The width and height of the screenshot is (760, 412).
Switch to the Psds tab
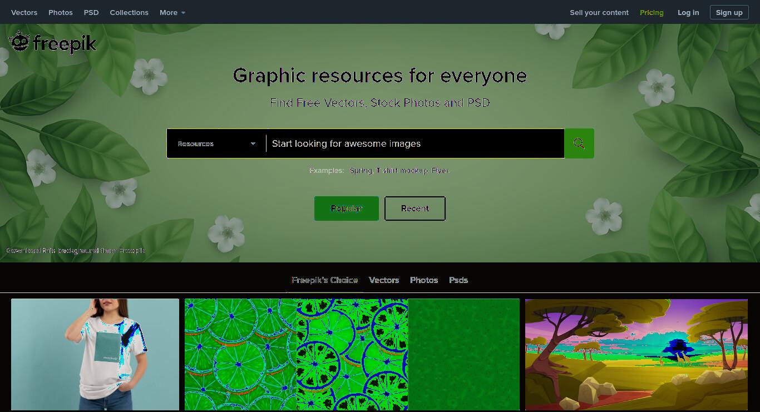(x=458, y=280)
